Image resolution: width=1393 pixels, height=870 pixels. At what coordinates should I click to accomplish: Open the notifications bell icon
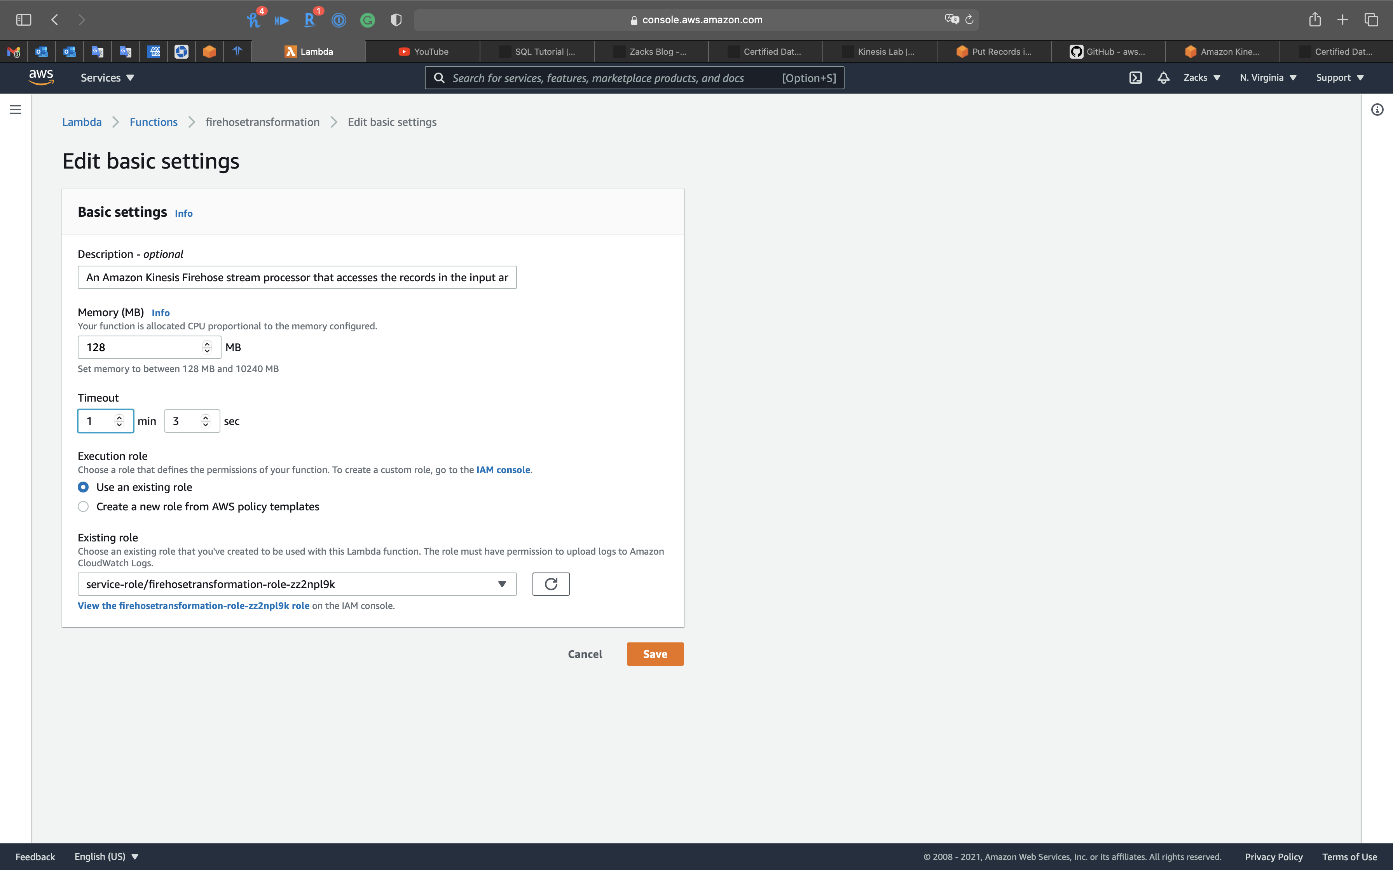point(1163,78)
